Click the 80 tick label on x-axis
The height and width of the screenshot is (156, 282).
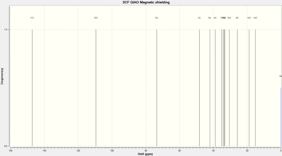146,151
